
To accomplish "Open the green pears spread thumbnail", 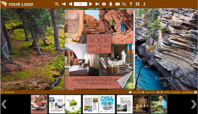I will tap(65, 104).
